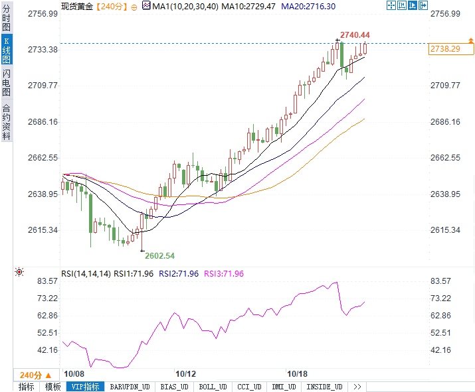Select the BOLL_UD indicator tab
This screenshot has width=475, height=392.
pyautogui.click(x=213, y=387)
